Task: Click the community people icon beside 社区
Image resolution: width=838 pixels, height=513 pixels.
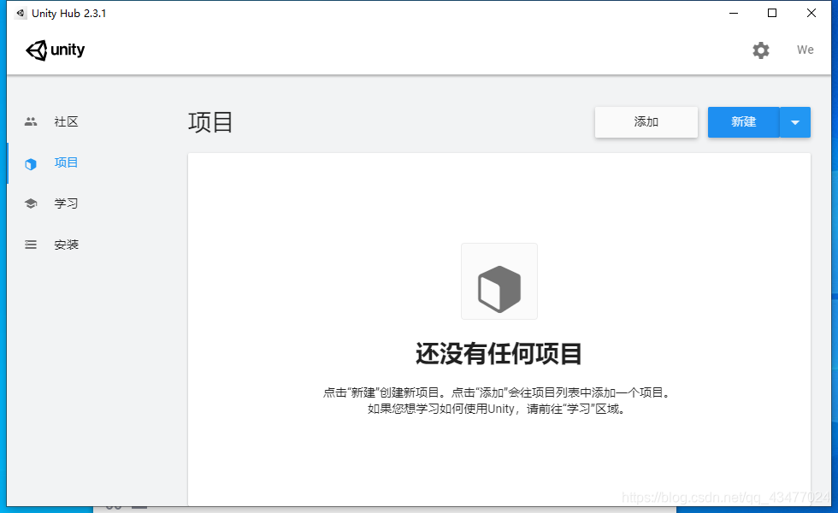Action: tap(31, 121)
